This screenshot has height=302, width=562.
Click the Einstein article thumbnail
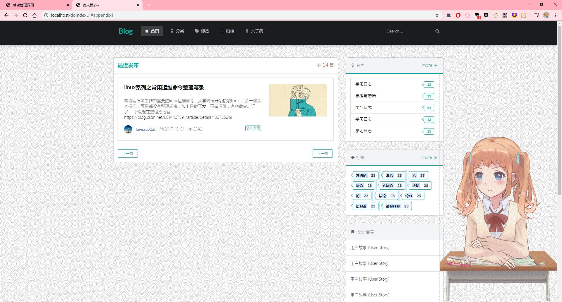298,100
